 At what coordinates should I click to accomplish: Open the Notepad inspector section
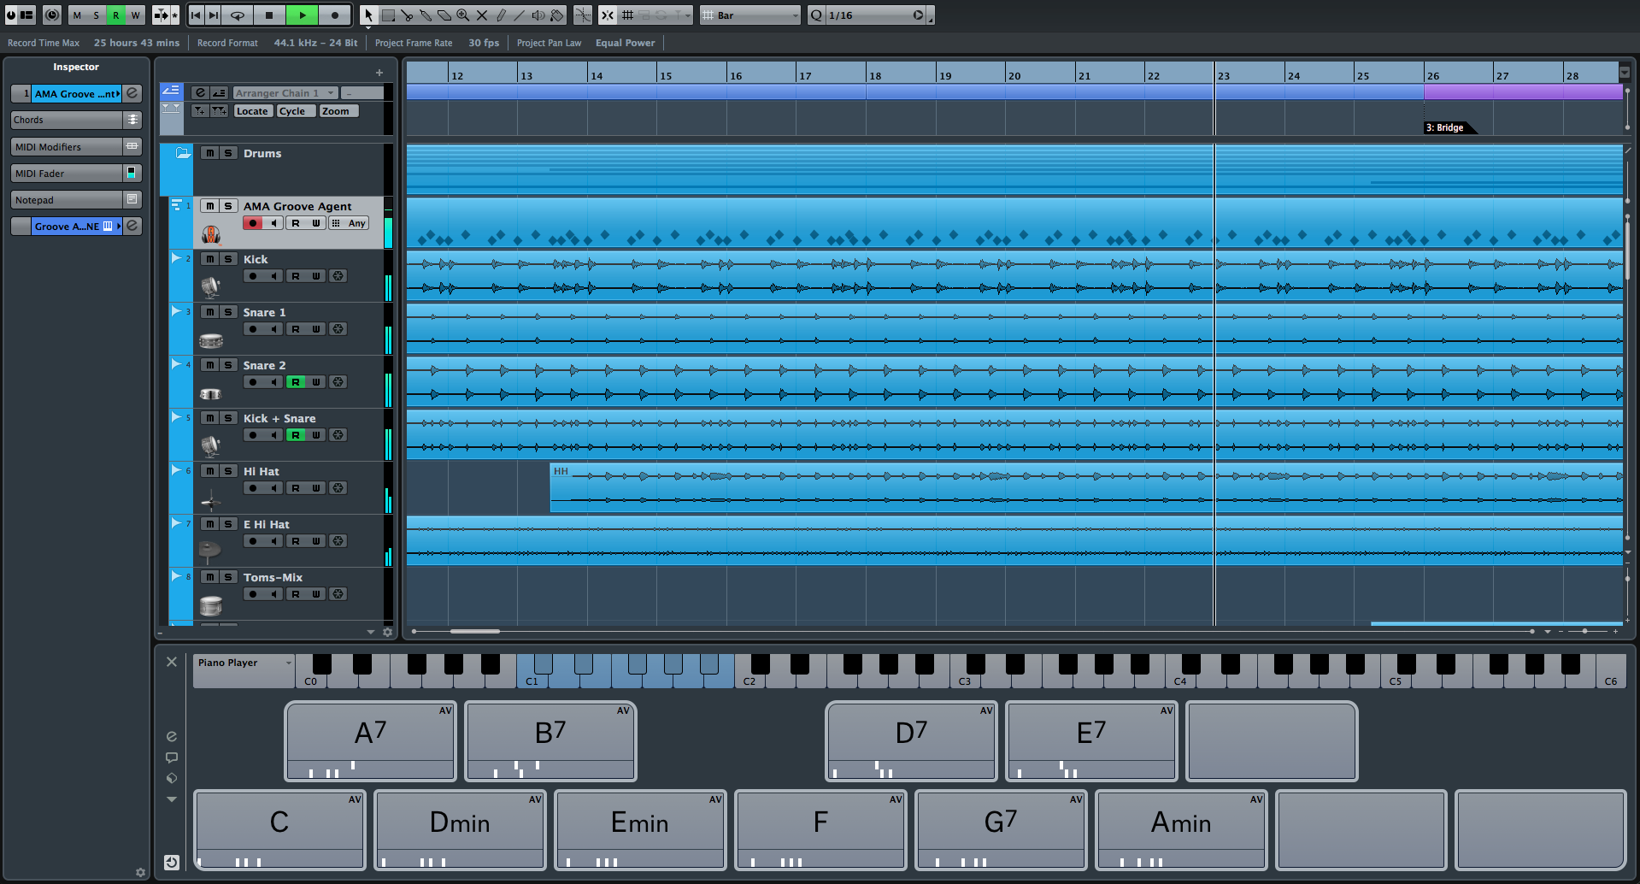coord(67,199)
